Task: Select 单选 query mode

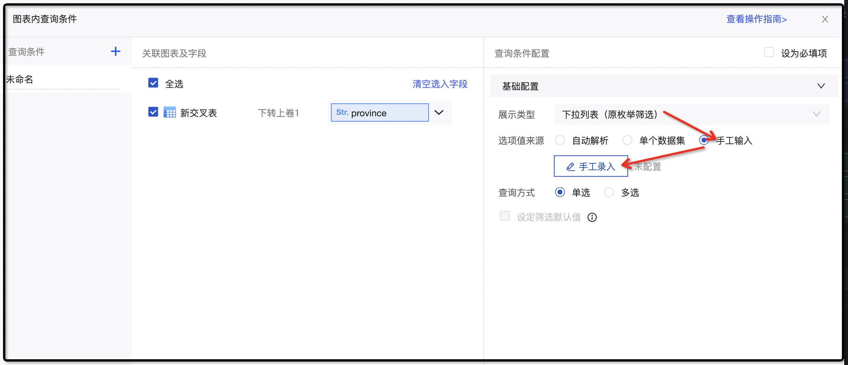Action: pyautogui.click(x=560, y=192)
